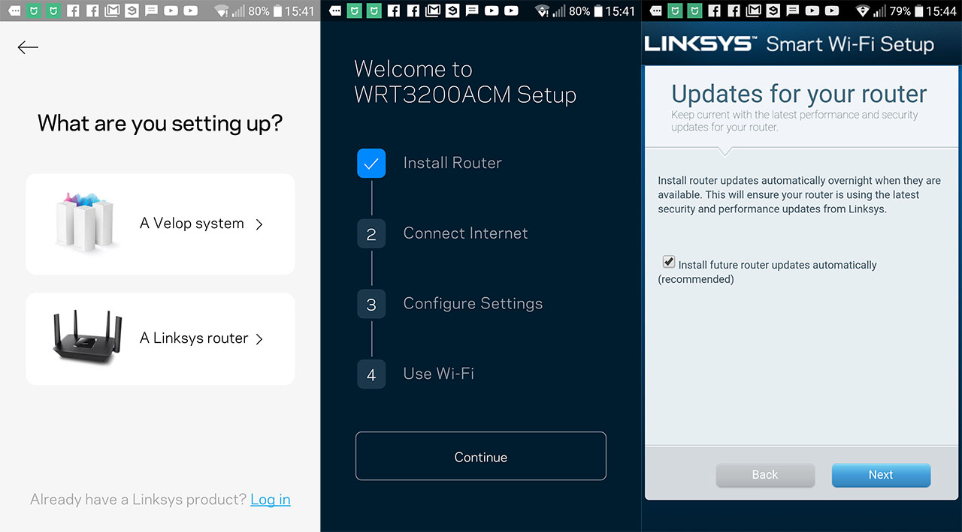962x532 pixels.
Task: Select step 3 Configure Settings icon
Action: (x=371, y=305)
